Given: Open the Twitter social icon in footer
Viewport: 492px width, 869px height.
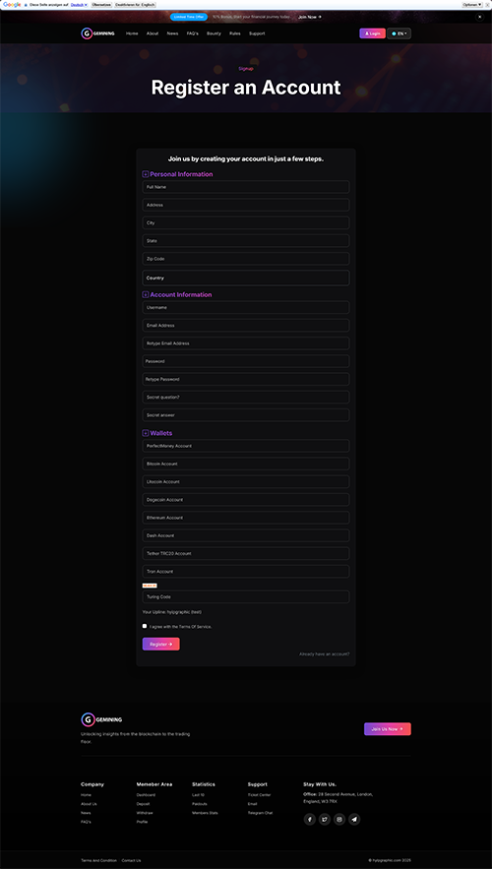Looking at the screenshot, I should point(325,819).
